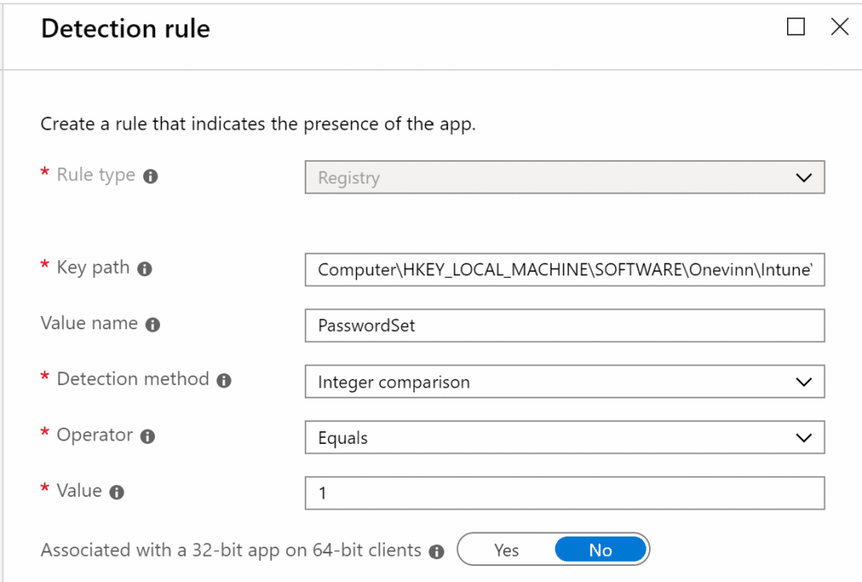The height and width of the screenshot is (582, 862).
Task: Show info tooltip for Value name
Action: pos(153,325)
